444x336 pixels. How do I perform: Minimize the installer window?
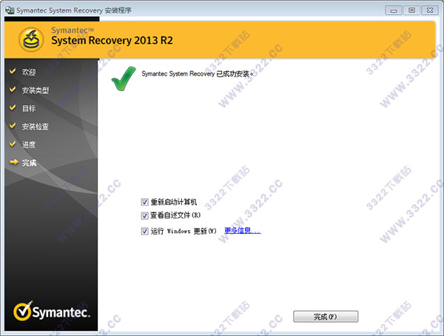[x=394, y=10]
